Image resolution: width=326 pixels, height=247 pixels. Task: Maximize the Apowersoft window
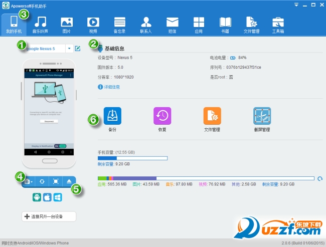tap(313, 5)
